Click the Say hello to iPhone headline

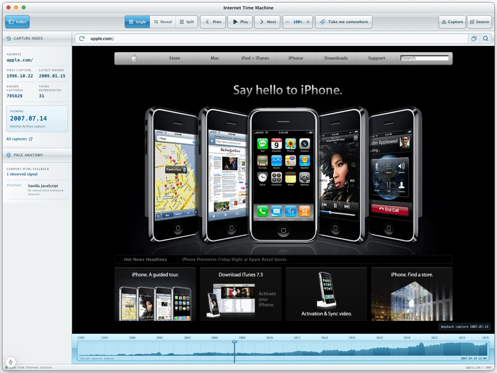287,90
